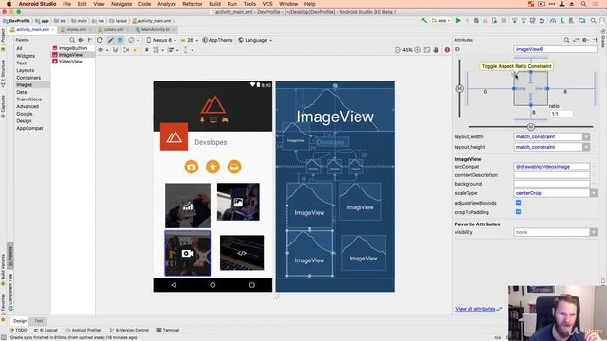Run the app with the green play button
Screen dimensions: 607x341
[458, 21]
